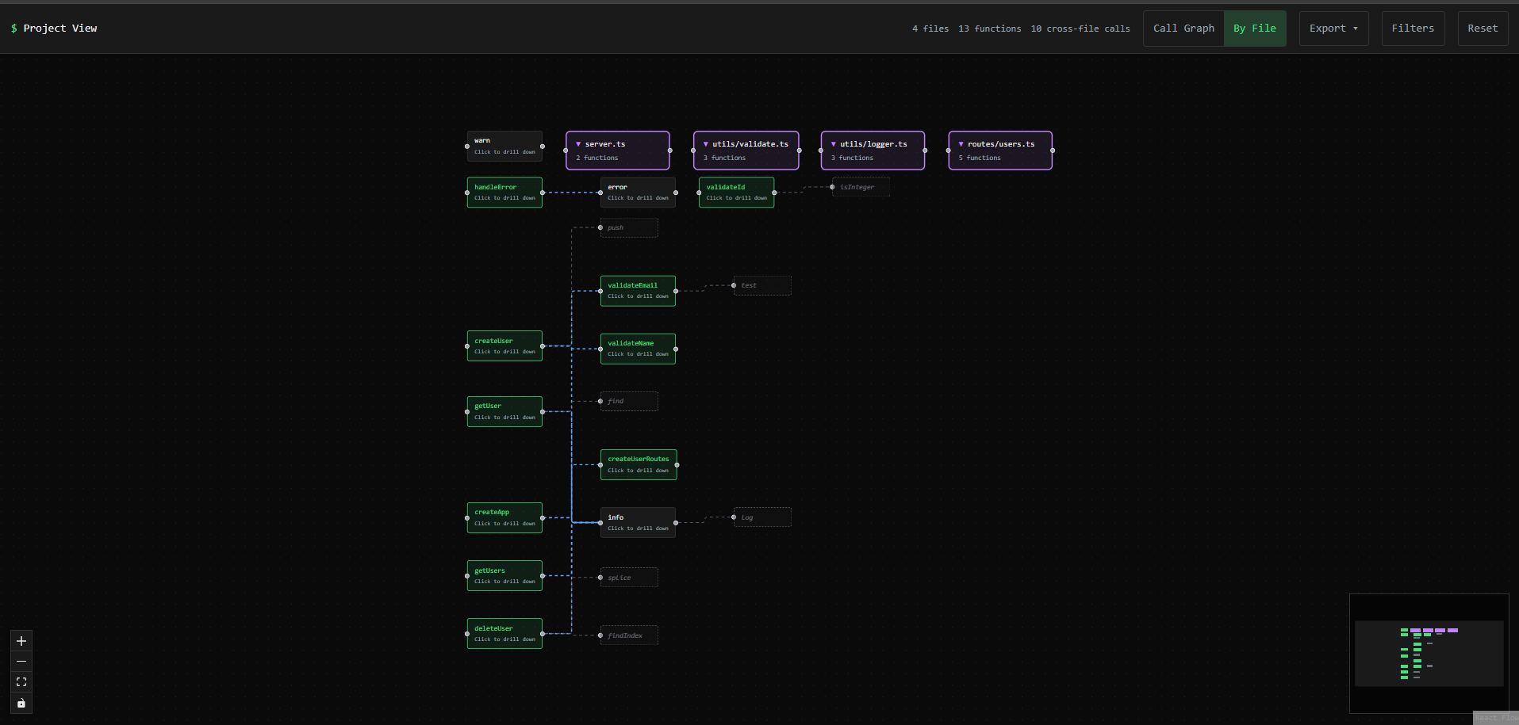Click the zoom in plus icon
This screenshot has height=725, width=1519.
(x=21, y=641)
